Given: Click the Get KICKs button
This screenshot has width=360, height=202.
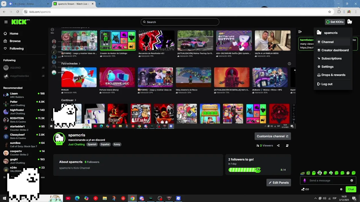Looking at the screenshot, I should [x=335, y=22].
